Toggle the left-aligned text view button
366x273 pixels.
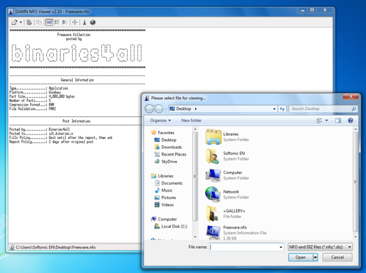[x=57, y=22]
